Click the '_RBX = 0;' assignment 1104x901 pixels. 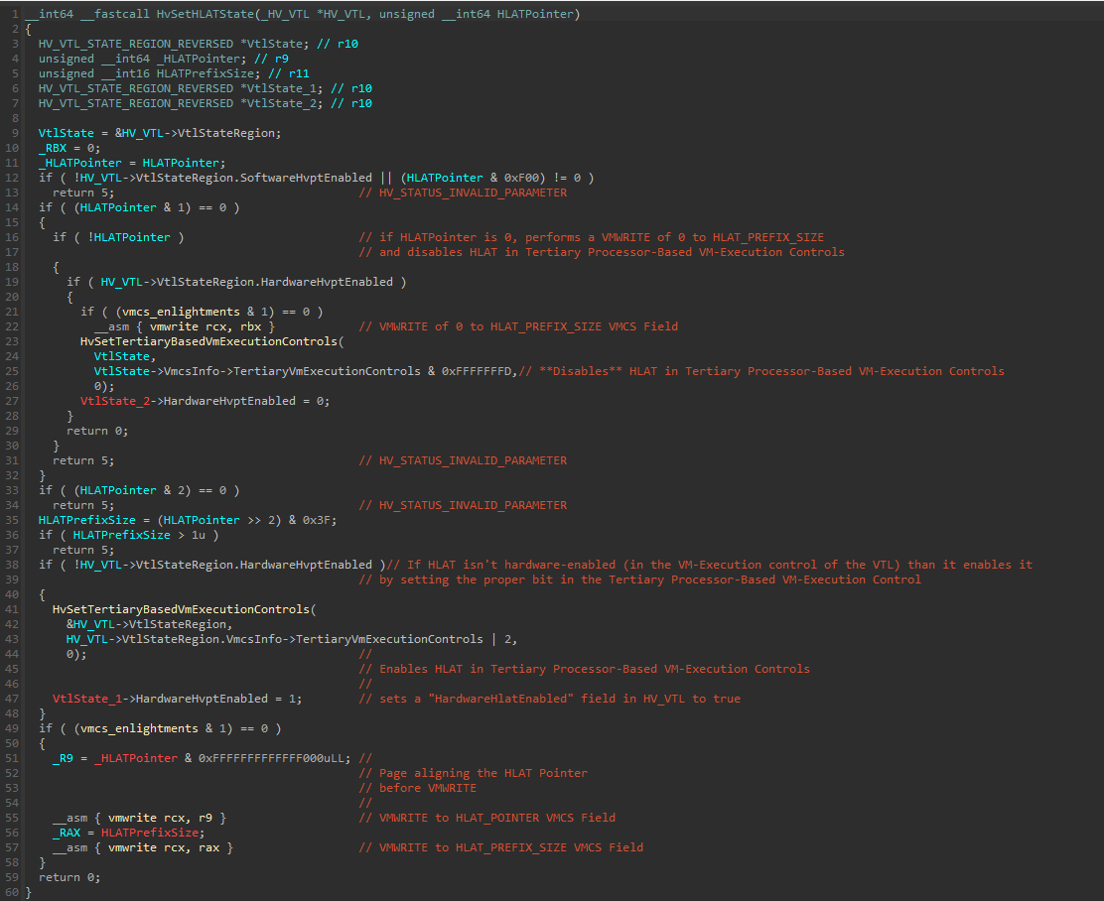(x=69, y=149)
